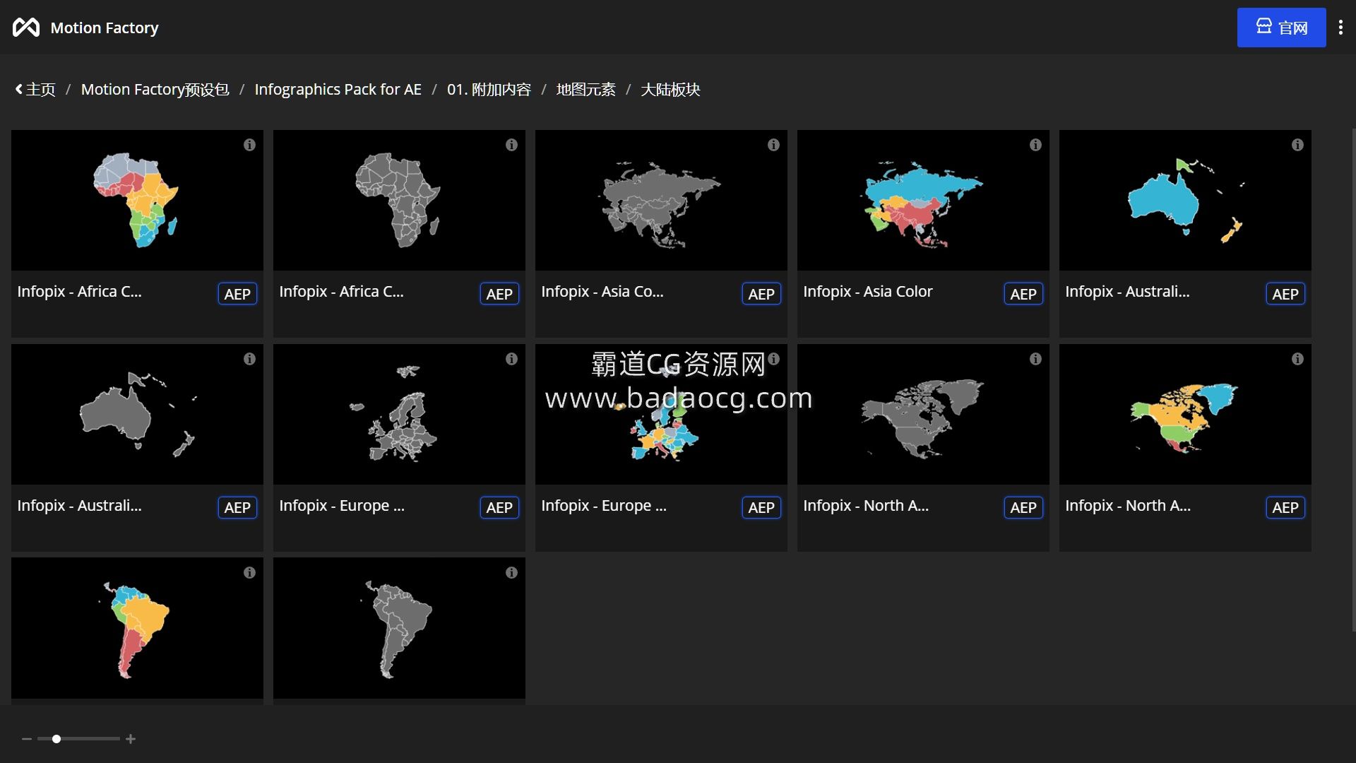
Task: Select the gray South America map thumbnail
Action: click(x=399, y=628)
